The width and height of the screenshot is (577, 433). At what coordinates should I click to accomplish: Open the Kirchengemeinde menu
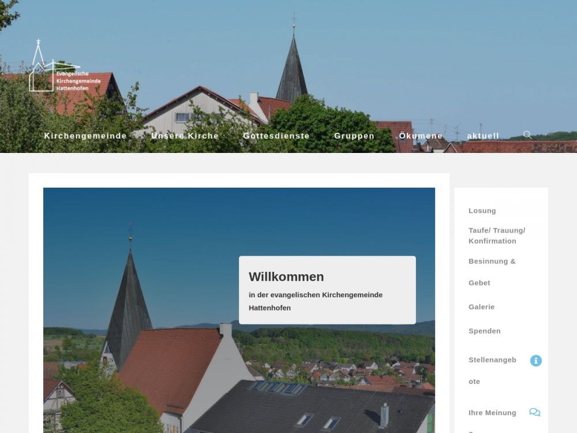pyautogui.click(x=85, y=136)
